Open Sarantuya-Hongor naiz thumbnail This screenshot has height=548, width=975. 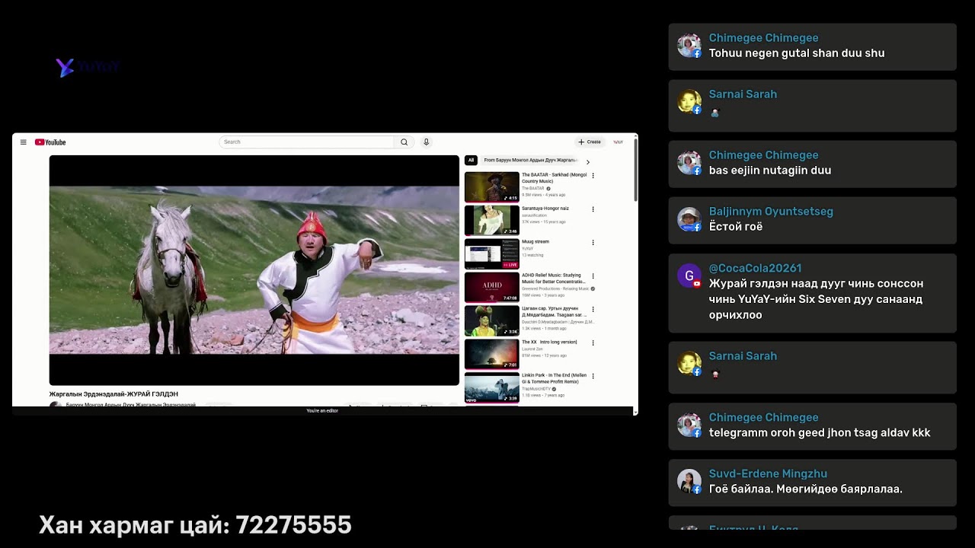pyautogui.click(x=492, y=221)
